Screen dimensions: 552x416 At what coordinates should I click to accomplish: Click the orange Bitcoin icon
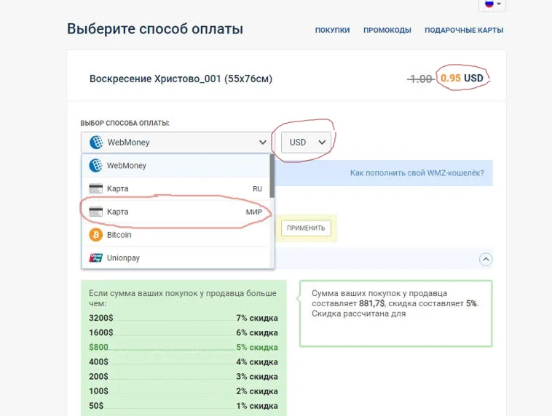pyautogui.click(x=96, y=235)
